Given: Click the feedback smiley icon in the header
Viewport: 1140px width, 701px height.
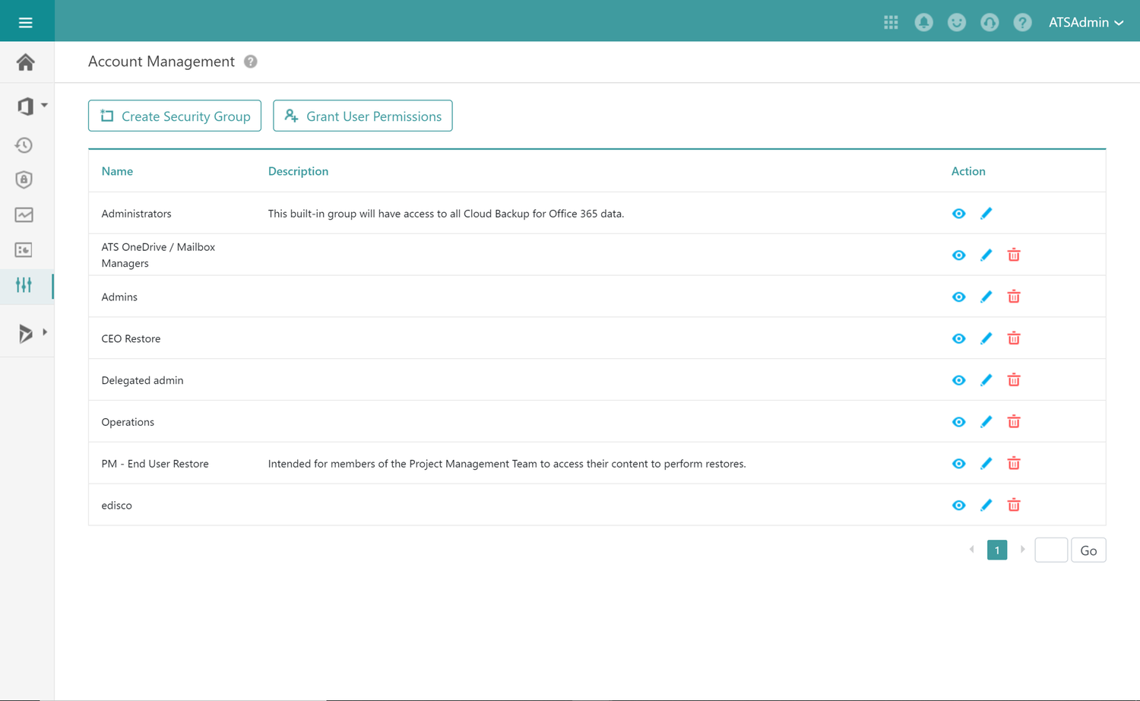Looking at the screenshot, I should click(x=956, y=22).
